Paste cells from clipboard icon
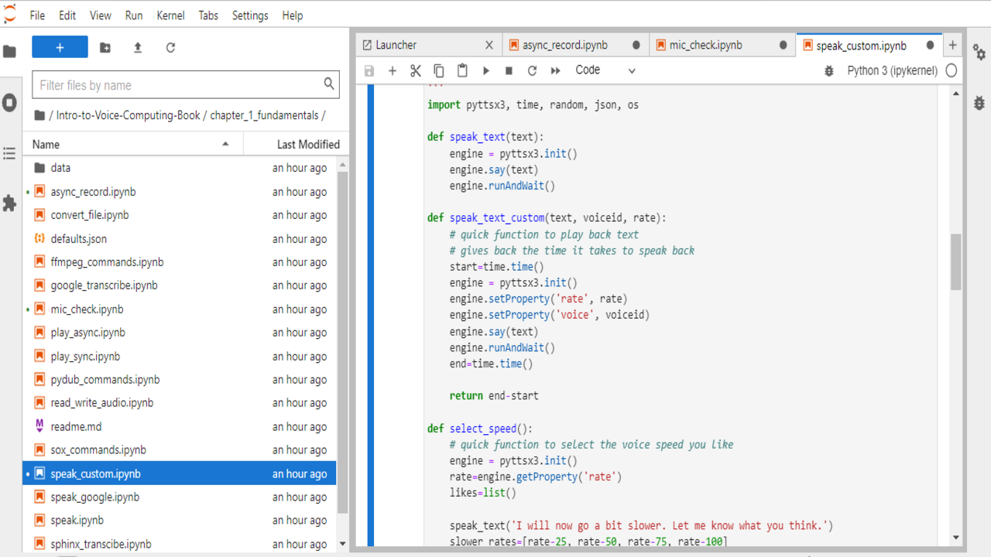991x557 pixels. coord(462,70)
